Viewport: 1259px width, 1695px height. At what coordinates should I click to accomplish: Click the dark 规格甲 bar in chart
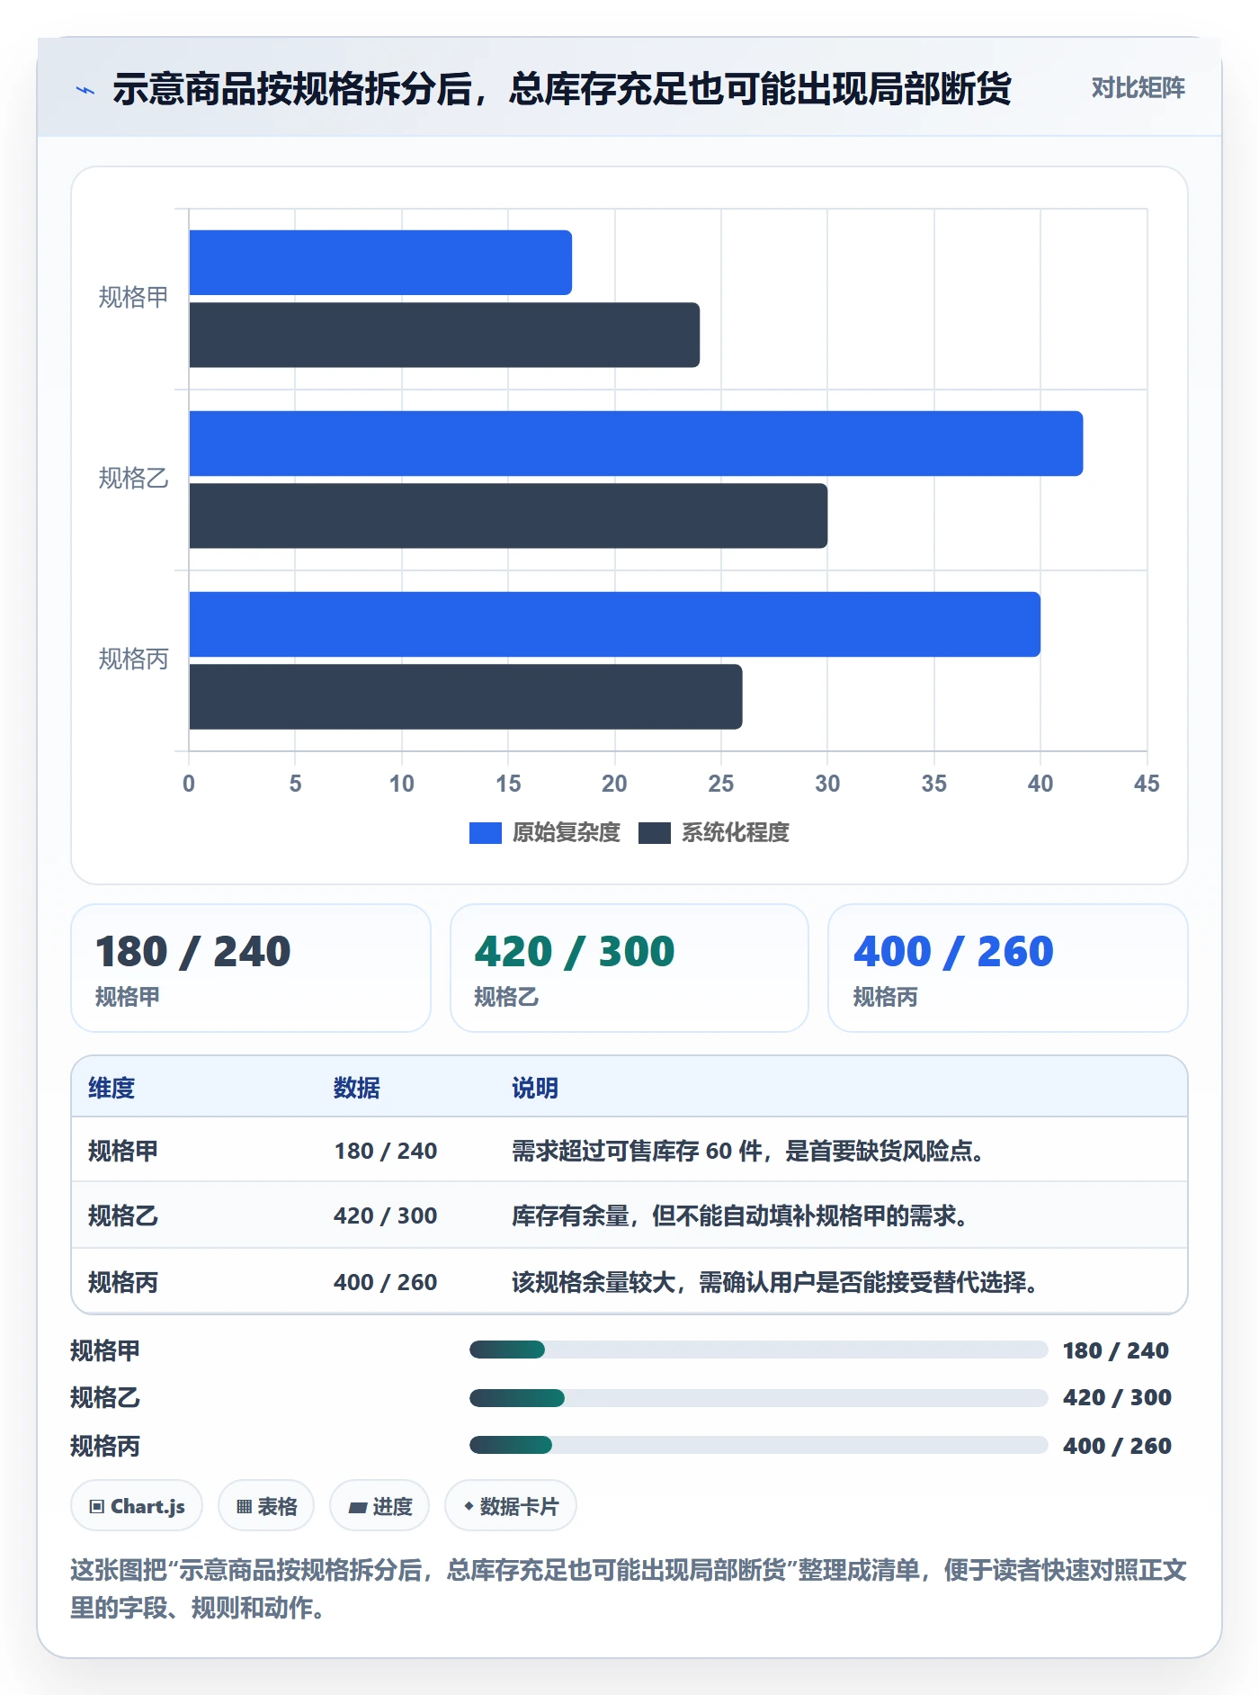tap(444, 335)
